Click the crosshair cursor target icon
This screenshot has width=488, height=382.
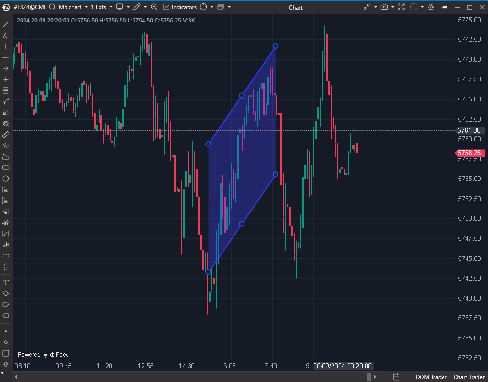203,7
